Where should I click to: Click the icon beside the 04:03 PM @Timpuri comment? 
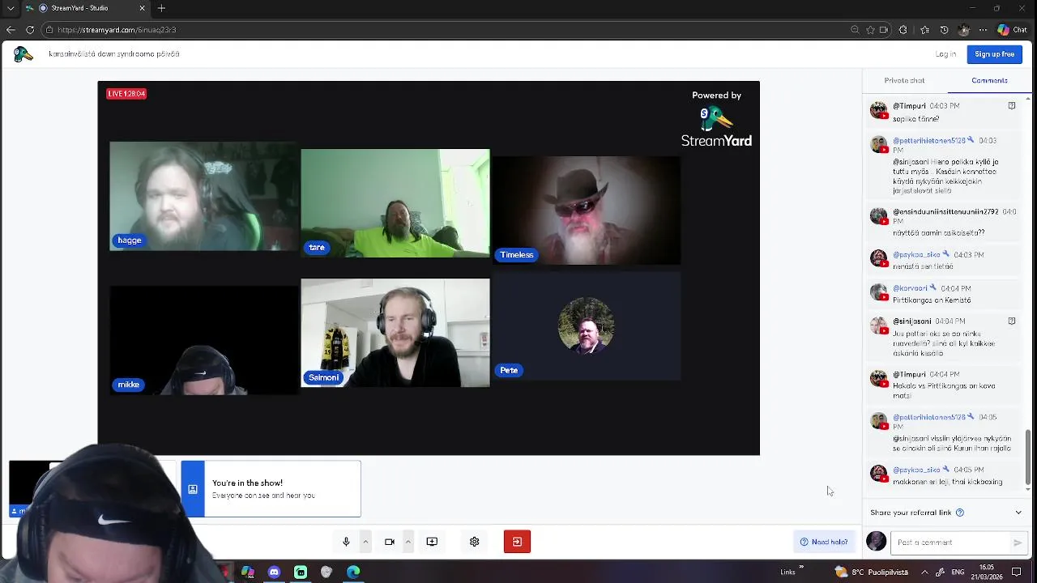[x=1012, y=106]
